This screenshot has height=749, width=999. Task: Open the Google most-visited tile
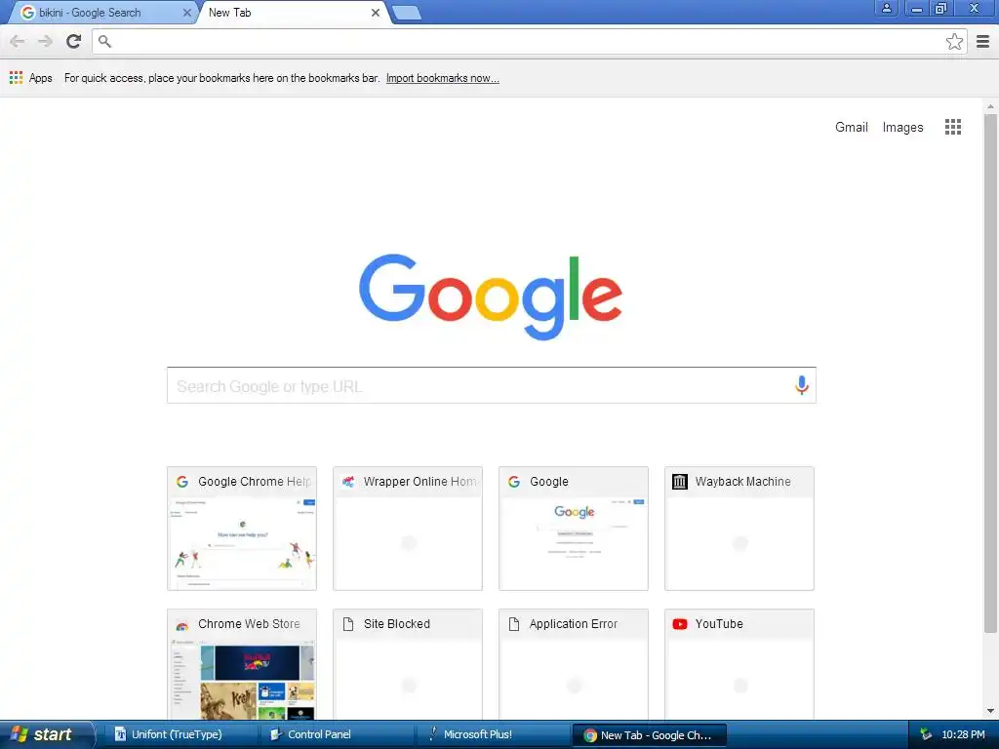574,529
